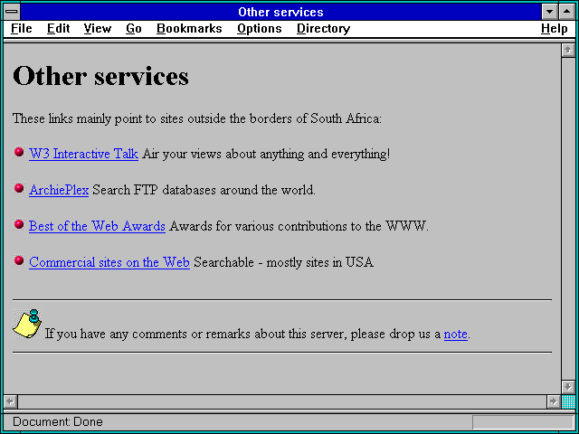The width and height of the screenshot is (579, 434).
Task: Follow the ArchiePlex link
Action: (x=59, y=190)
